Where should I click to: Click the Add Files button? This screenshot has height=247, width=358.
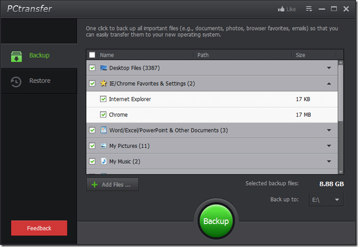point(112,185)
